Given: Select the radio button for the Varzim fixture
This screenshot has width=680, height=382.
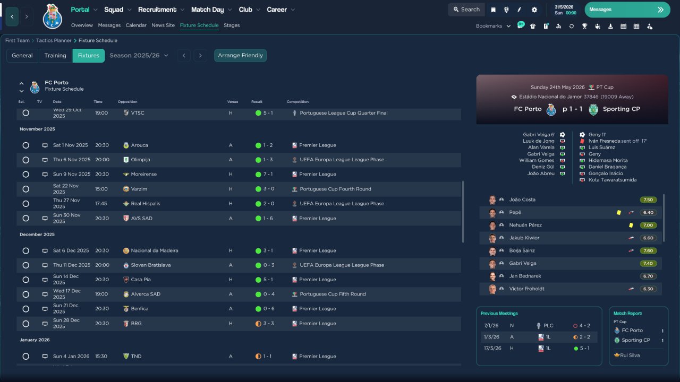Looking at the screenshot, I should pyautogui.click(x=25, y=189).
